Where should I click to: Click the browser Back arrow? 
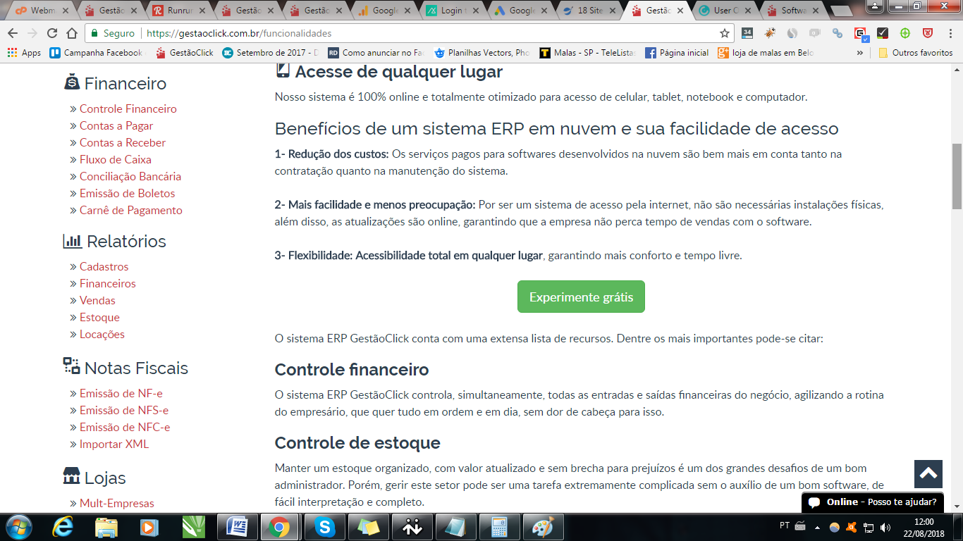coord(13,33)
